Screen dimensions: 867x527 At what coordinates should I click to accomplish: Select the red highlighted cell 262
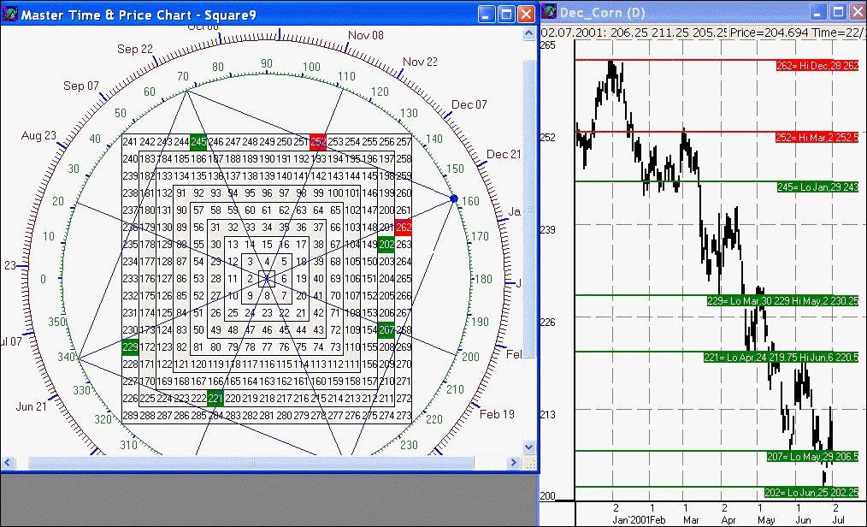click(404, 227)
